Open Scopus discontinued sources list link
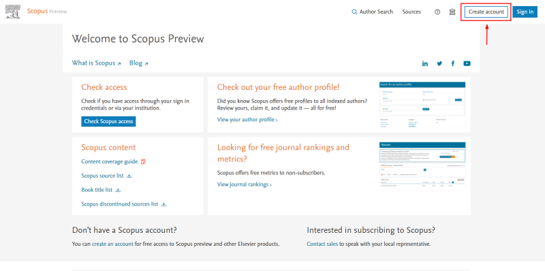 coord(120,204)
